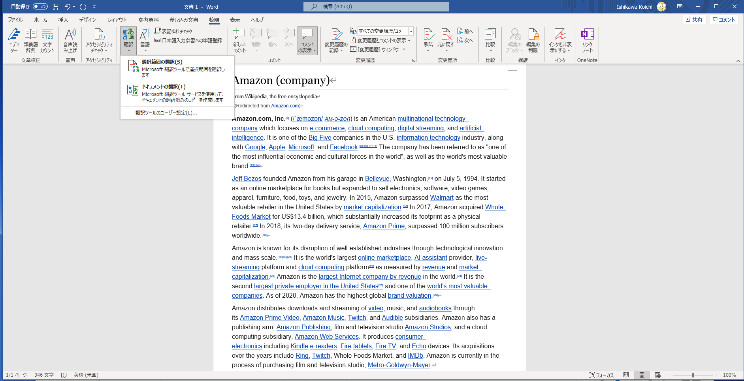744x381 pixels.
Task: Switch to the References (参考資料) tab
Action: [x=148, y=20]
